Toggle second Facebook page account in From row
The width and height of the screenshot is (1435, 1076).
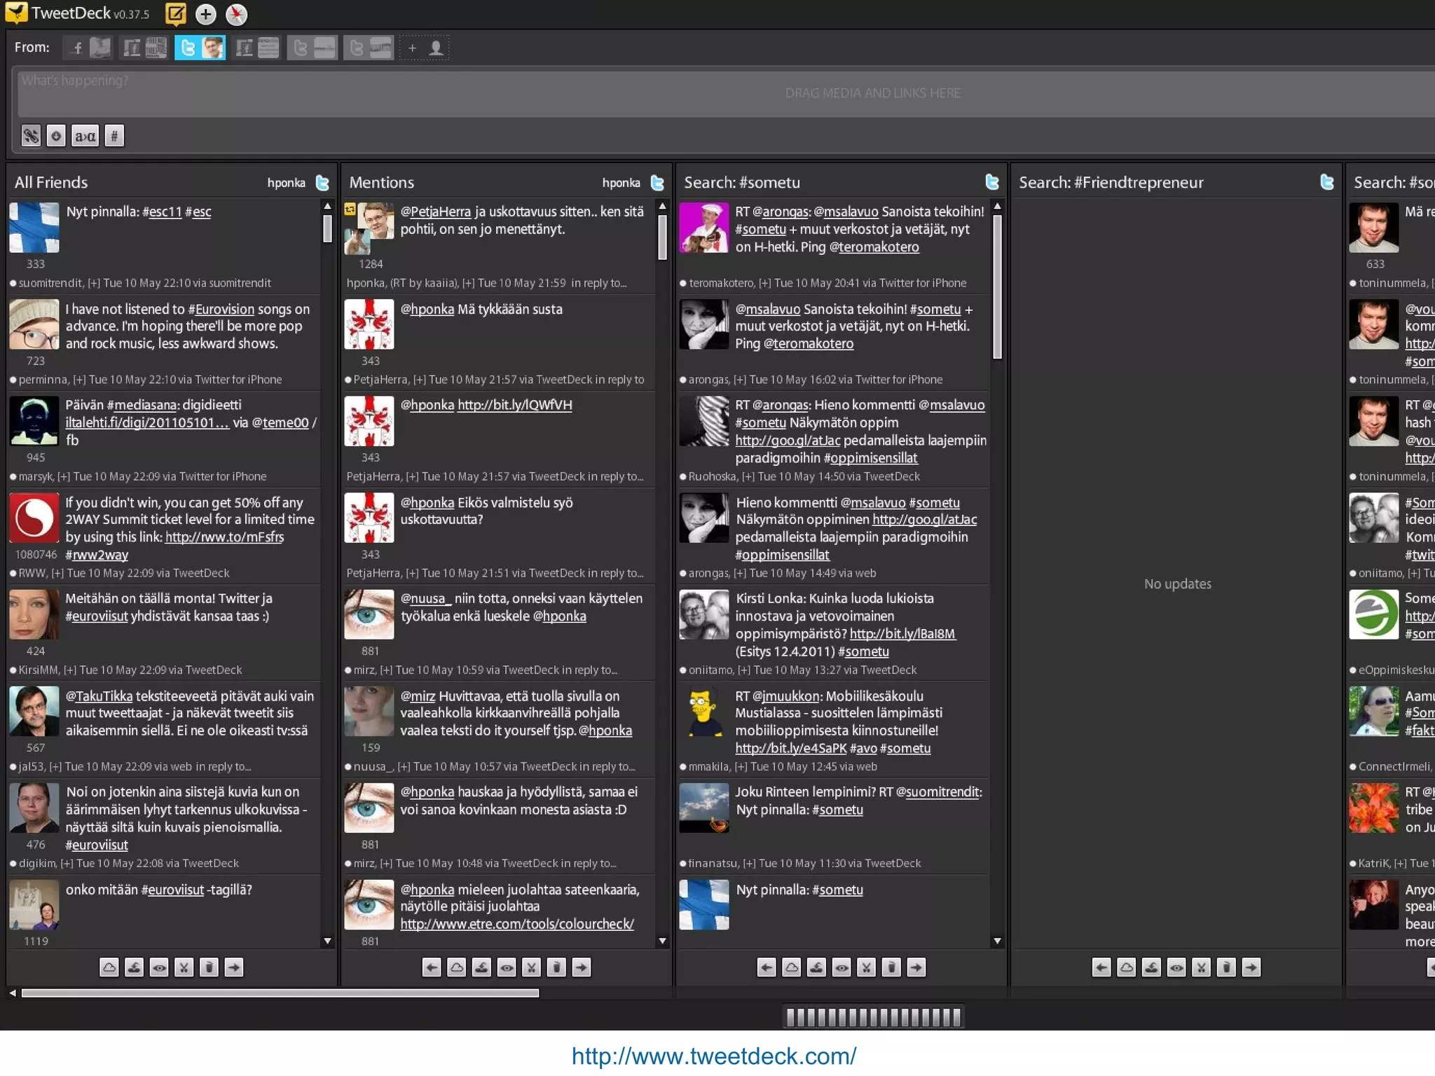tap(144, 48)
